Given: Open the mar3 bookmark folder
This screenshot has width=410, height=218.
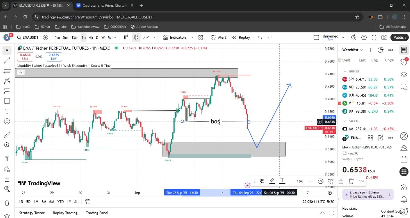Looking at the screenshot, I should (x=23, y=27).
